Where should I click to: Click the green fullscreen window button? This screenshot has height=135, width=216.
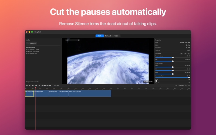[x=32, y=32]
